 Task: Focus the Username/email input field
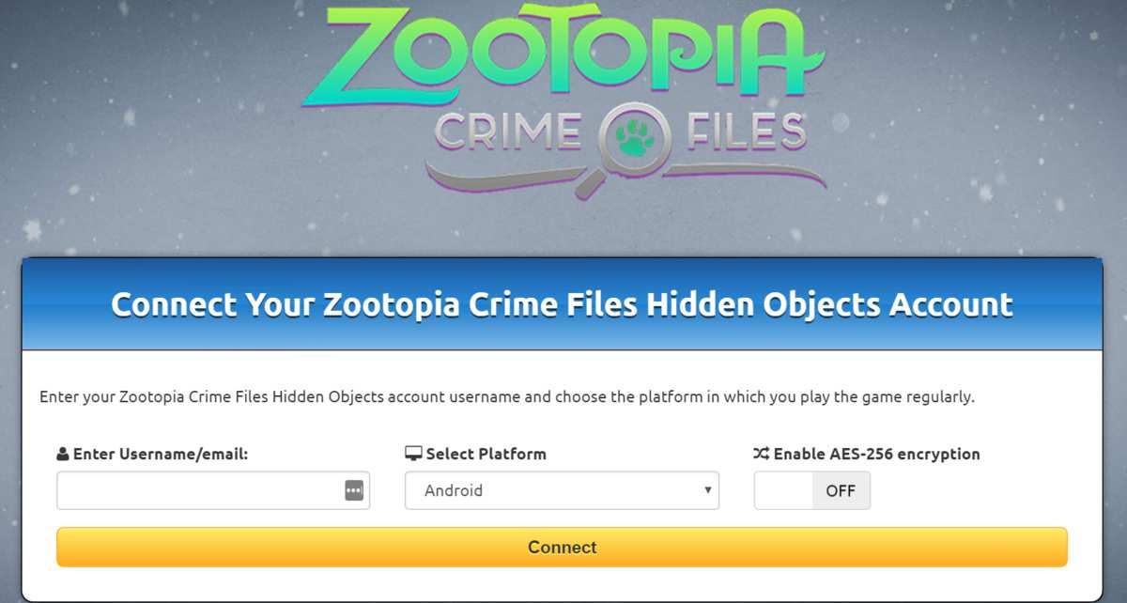pos(213,490)
